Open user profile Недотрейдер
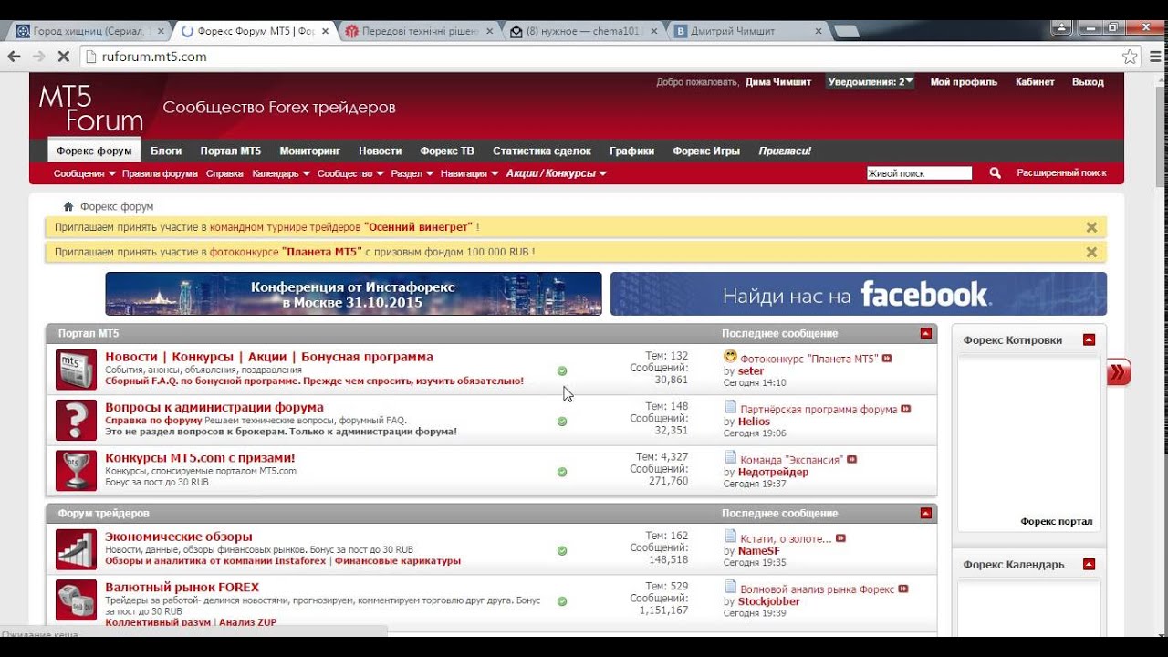This screenshot has height=657, width=1168. click(x=773, y=472)
